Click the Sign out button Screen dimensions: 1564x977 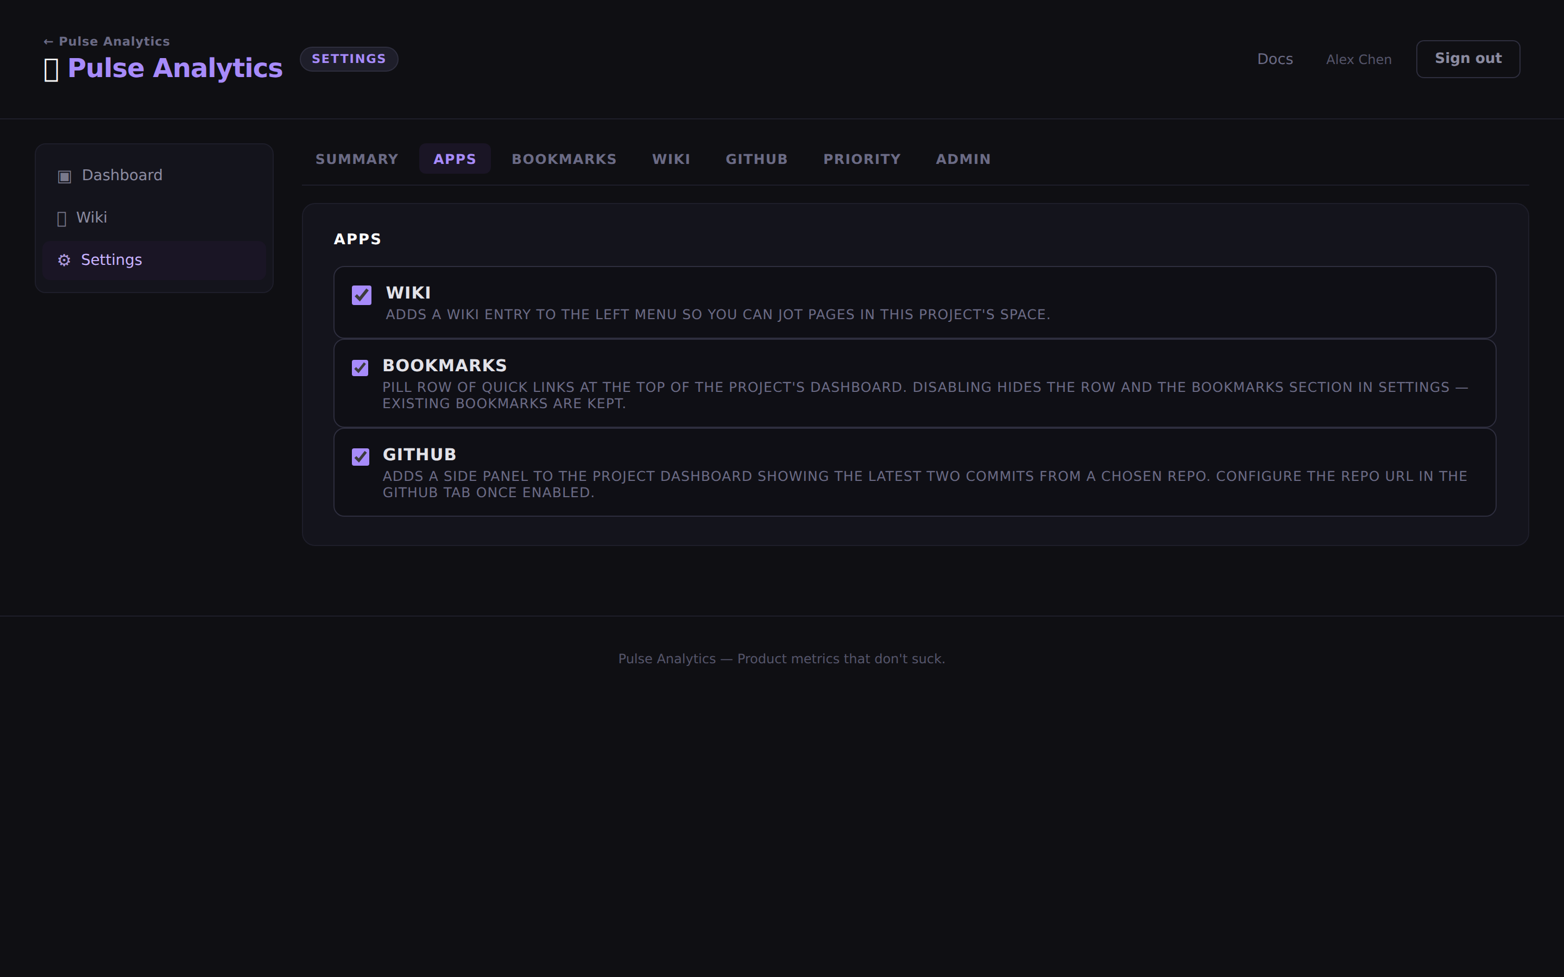pyautogui.click(x=1468, y=59)
